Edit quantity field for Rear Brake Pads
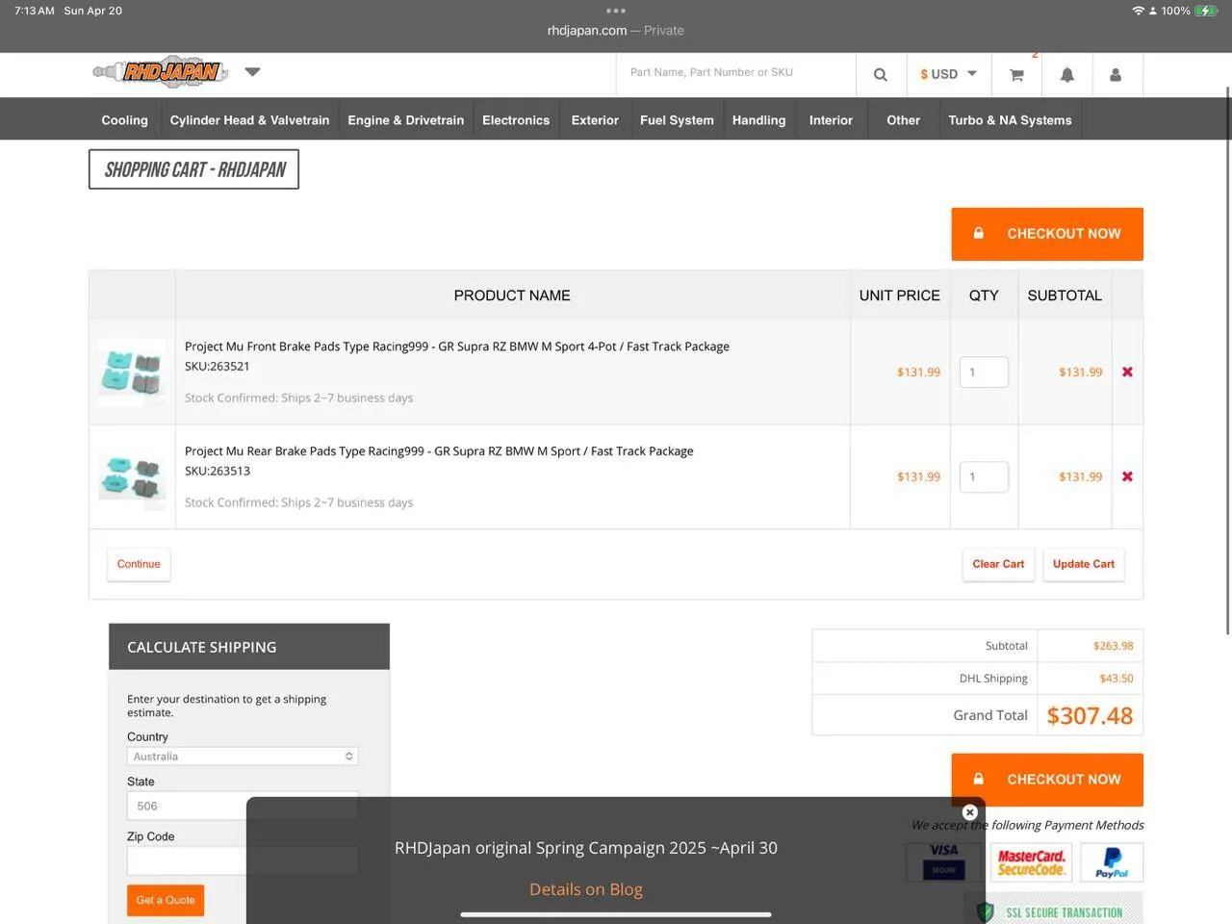Screen dimensions: 1232x924 (984, 477)
